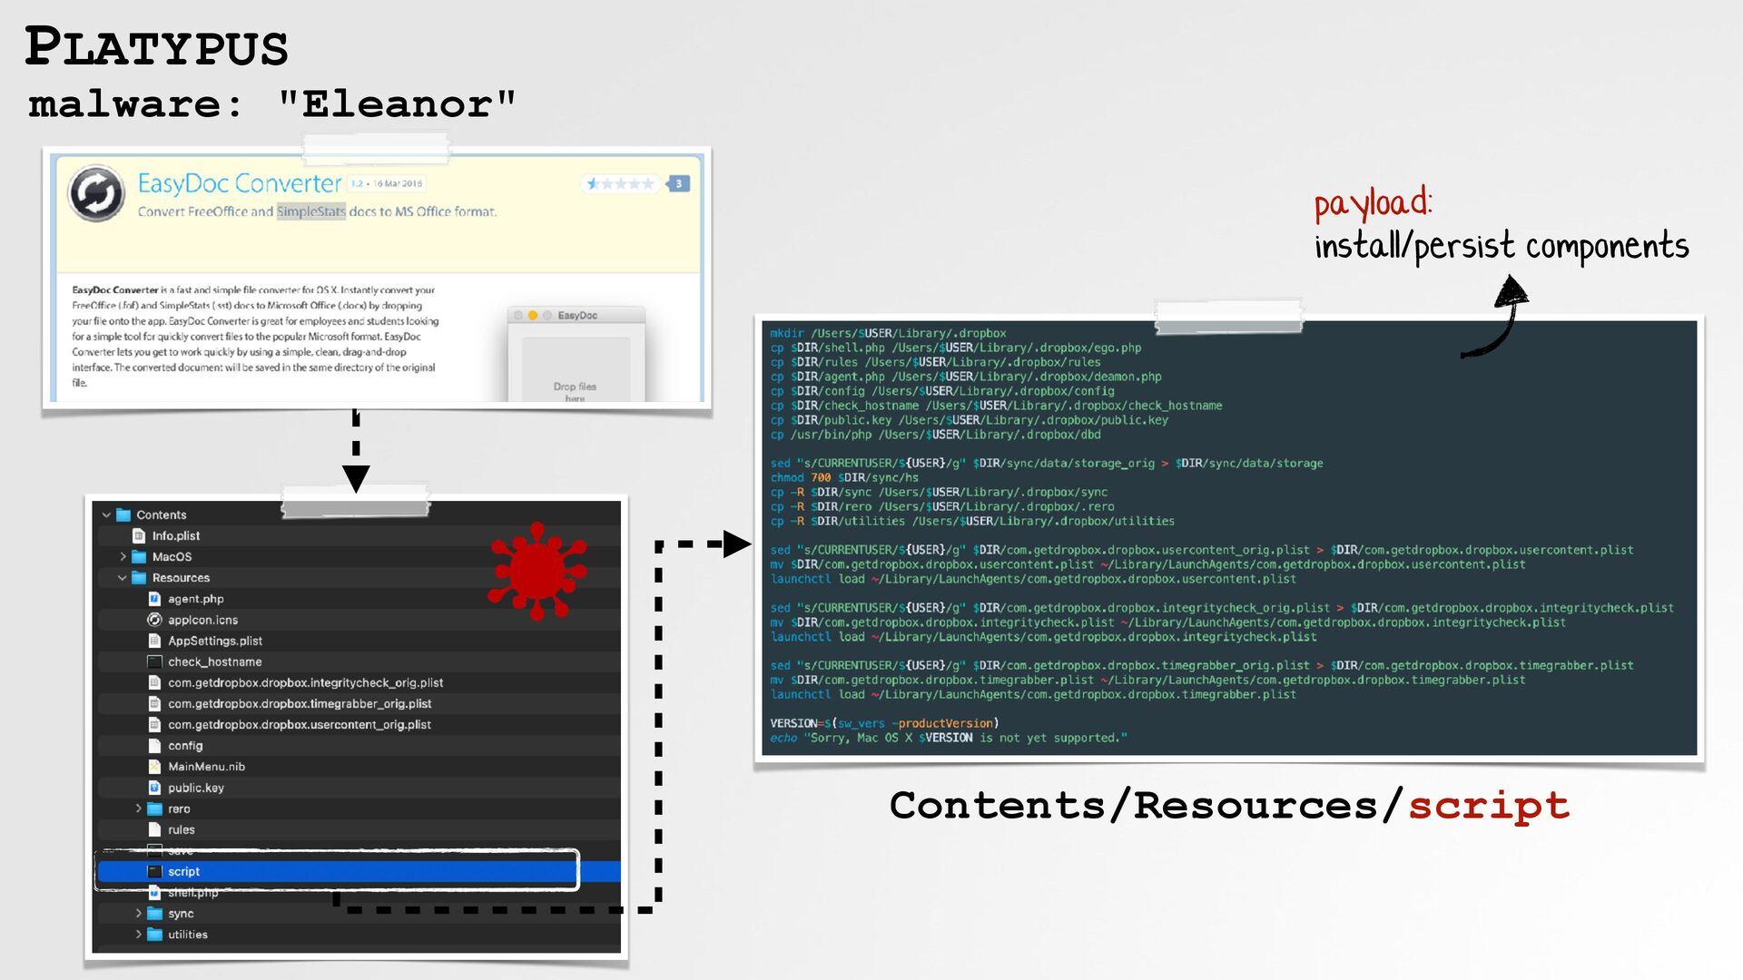Click the sync folder icon
Screen dimensions: 1743x980
154,913
